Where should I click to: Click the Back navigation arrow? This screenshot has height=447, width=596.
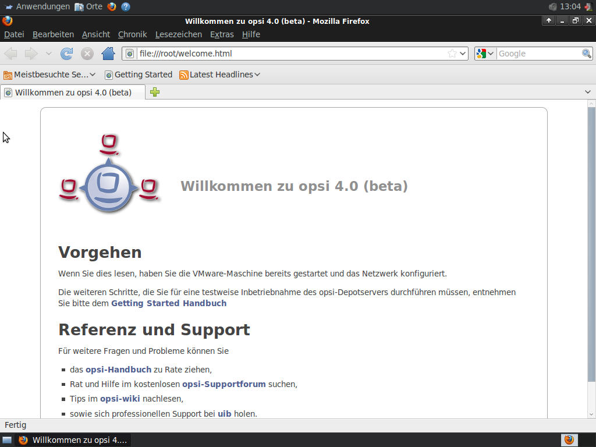pyautogui.click(x=10, y=53)
